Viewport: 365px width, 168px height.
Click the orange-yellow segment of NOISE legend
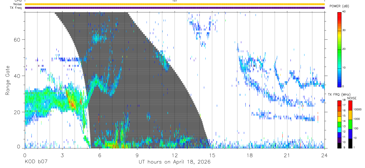350,115
